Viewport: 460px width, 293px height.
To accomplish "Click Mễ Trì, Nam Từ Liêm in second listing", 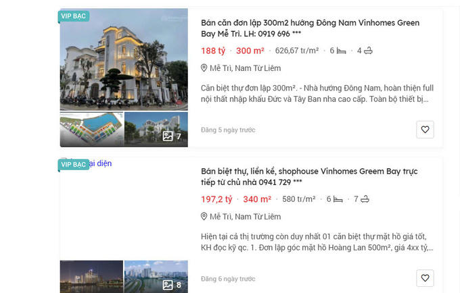I will tap(246, 217).
